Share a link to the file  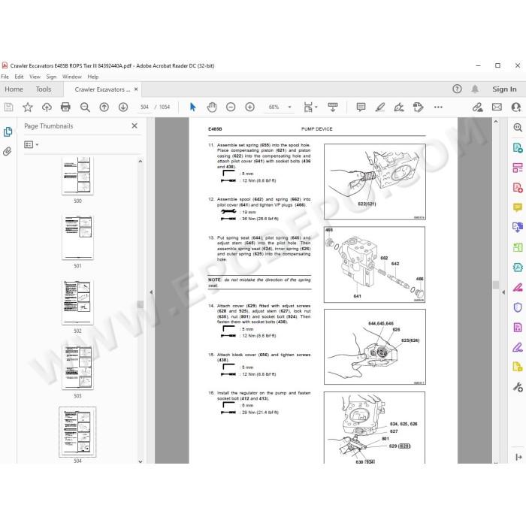pos(477,107)
